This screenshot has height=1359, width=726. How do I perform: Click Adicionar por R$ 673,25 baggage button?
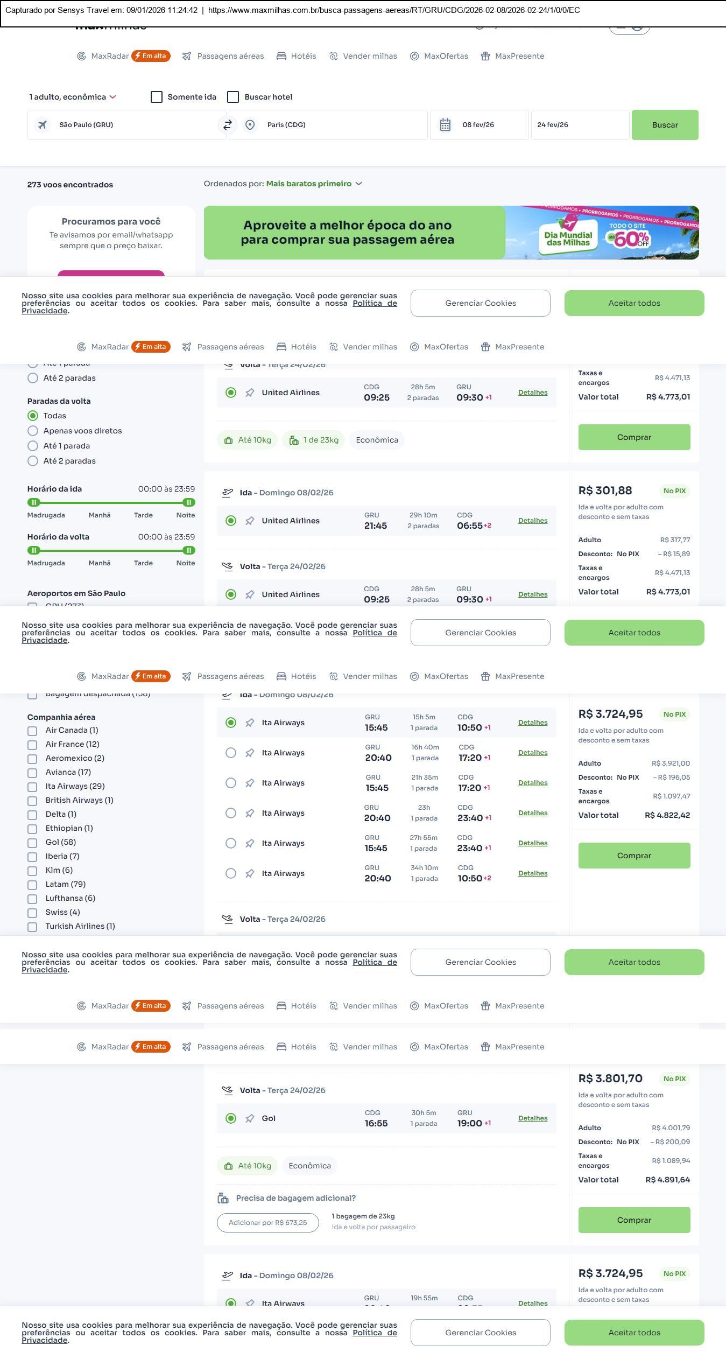coord(267,1222)
